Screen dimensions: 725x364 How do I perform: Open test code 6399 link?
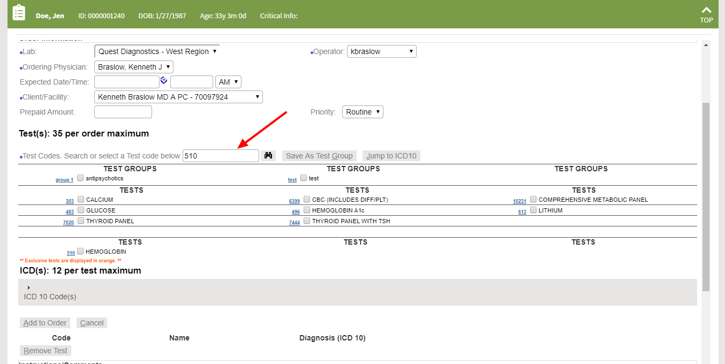point(294,201)
